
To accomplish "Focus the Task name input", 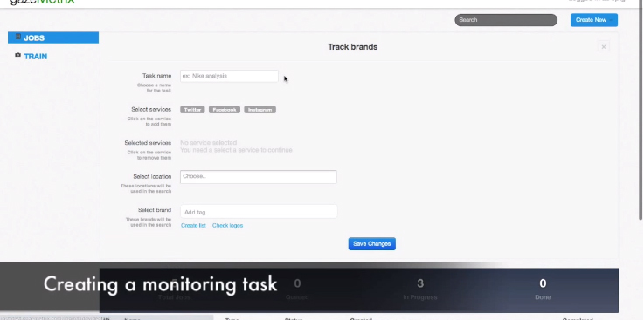I will coord(229,76).
